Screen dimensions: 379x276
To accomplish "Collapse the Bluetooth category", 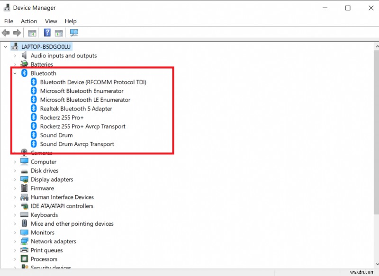I will (x=14, y=73).
